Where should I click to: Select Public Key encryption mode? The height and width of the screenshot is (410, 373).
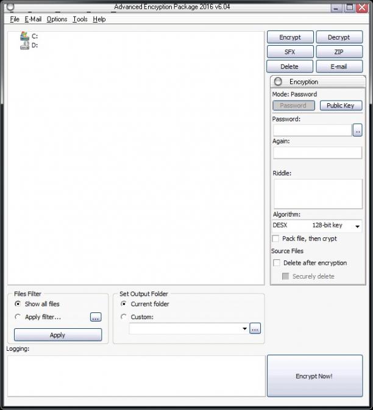point(341,106)
